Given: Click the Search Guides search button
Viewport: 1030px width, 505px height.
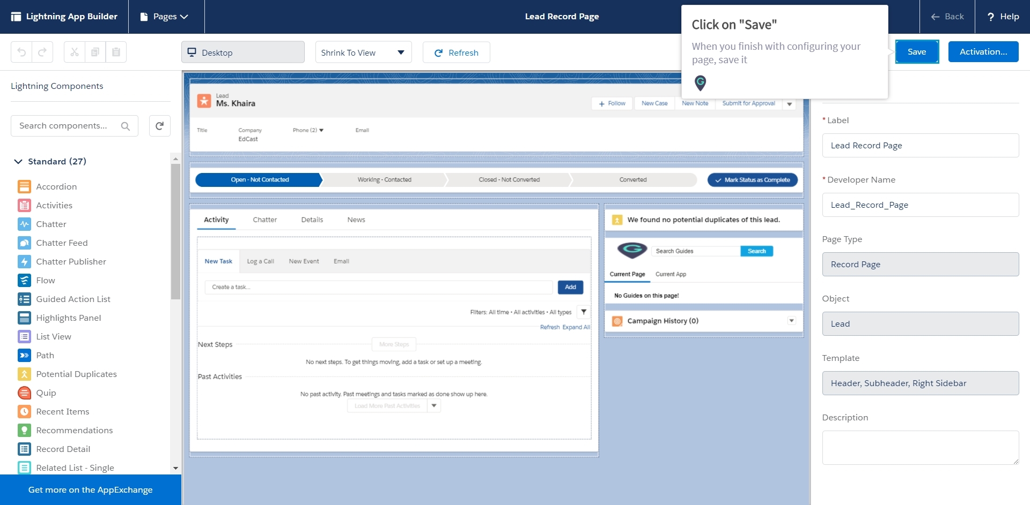Looking at the screenshot, I should (756, 251).
